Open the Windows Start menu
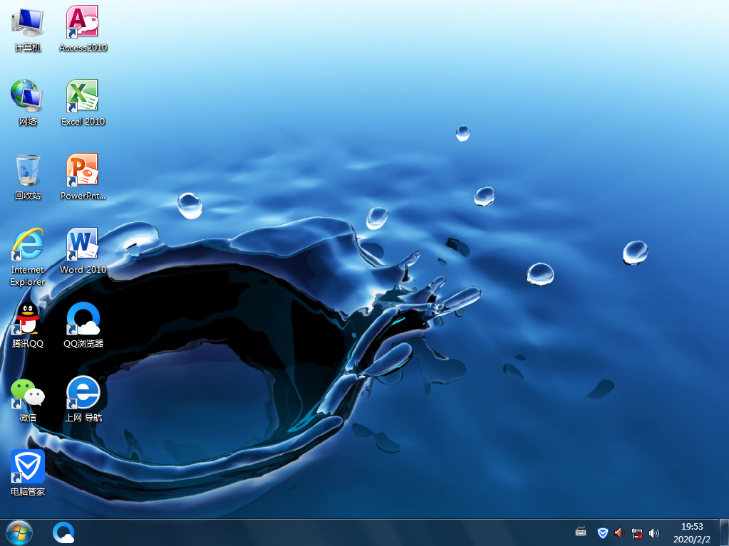The height and width of the screenshot is (546, 729). tap(19, 532)
